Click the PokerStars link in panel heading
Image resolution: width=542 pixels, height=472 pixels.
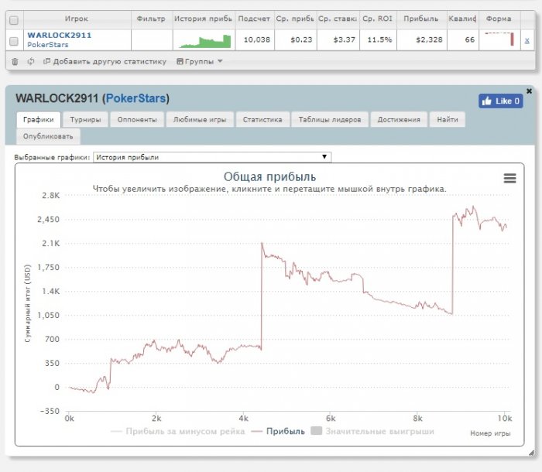pyautogui.click(x=135, y=98)
